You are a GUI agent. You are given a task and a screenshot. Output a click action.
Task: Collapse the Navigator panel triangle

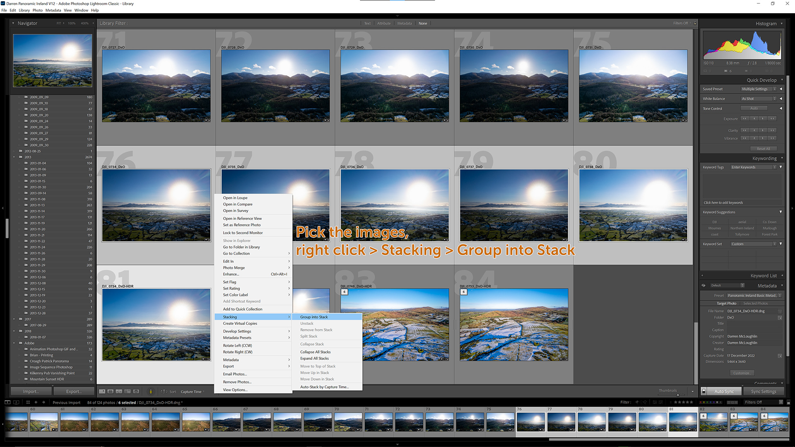tap(13, 24)
